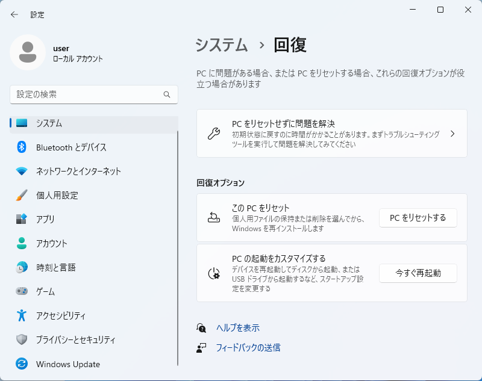The height and width of the screenshot is (381, 482).
Task: Click the この PC をリセット icon
Action: [214, 217]
